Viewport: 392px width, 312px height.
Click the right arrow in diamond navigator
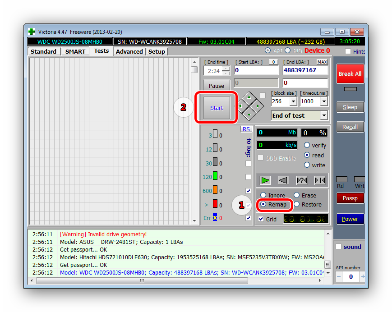pyautogui.click(x=258, y=106)
